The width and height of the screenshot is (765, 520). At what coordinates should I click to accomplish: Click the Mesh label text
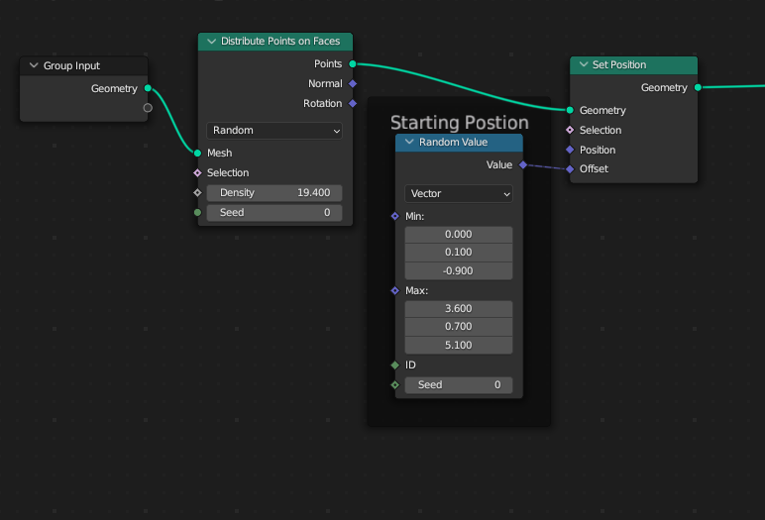coord(220,154)
